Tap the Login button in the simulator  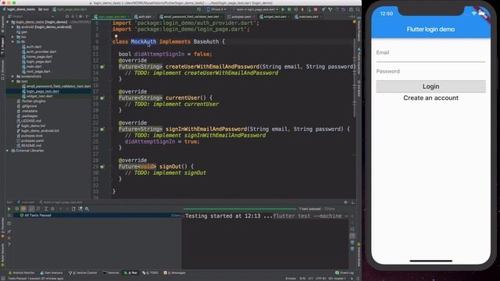coord(430,87)
